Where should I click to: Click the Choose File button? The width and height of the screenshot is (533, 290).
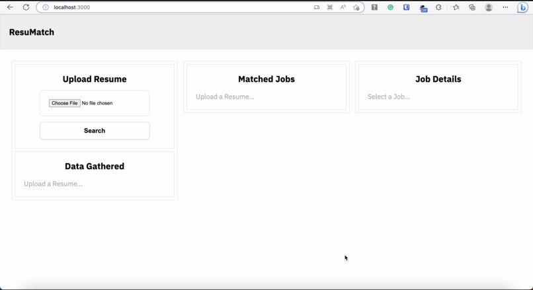pyautogui.click(x=65, y=103)
